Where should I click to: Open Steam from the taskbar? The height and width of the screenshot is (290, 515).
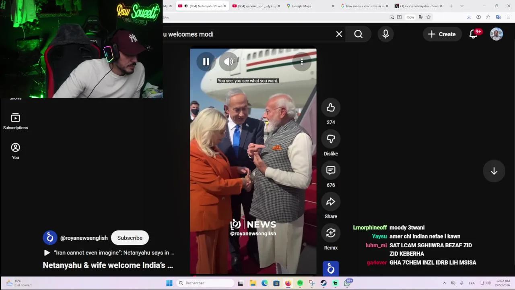coord(323,283)
